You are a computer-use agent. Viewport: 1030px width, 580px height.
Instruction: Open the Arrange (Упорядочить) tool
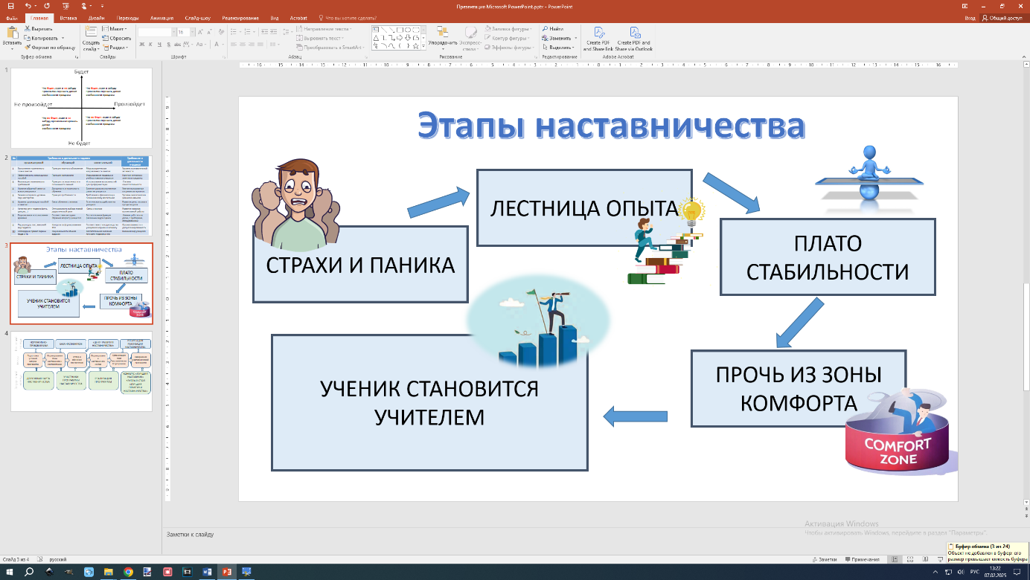point(442,34)
